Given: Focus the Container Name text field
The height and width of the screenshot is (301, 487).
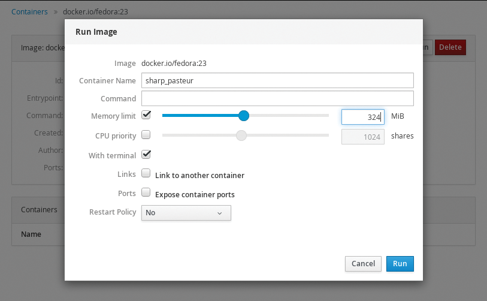Looking at the screenshot, I should point(277,80).
